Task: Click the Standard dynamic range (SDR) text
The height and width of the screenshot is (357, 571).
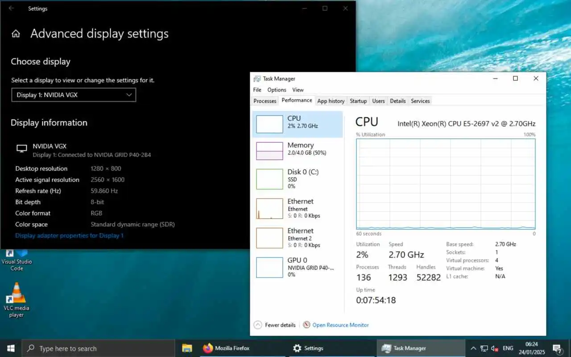Action: 132,224
